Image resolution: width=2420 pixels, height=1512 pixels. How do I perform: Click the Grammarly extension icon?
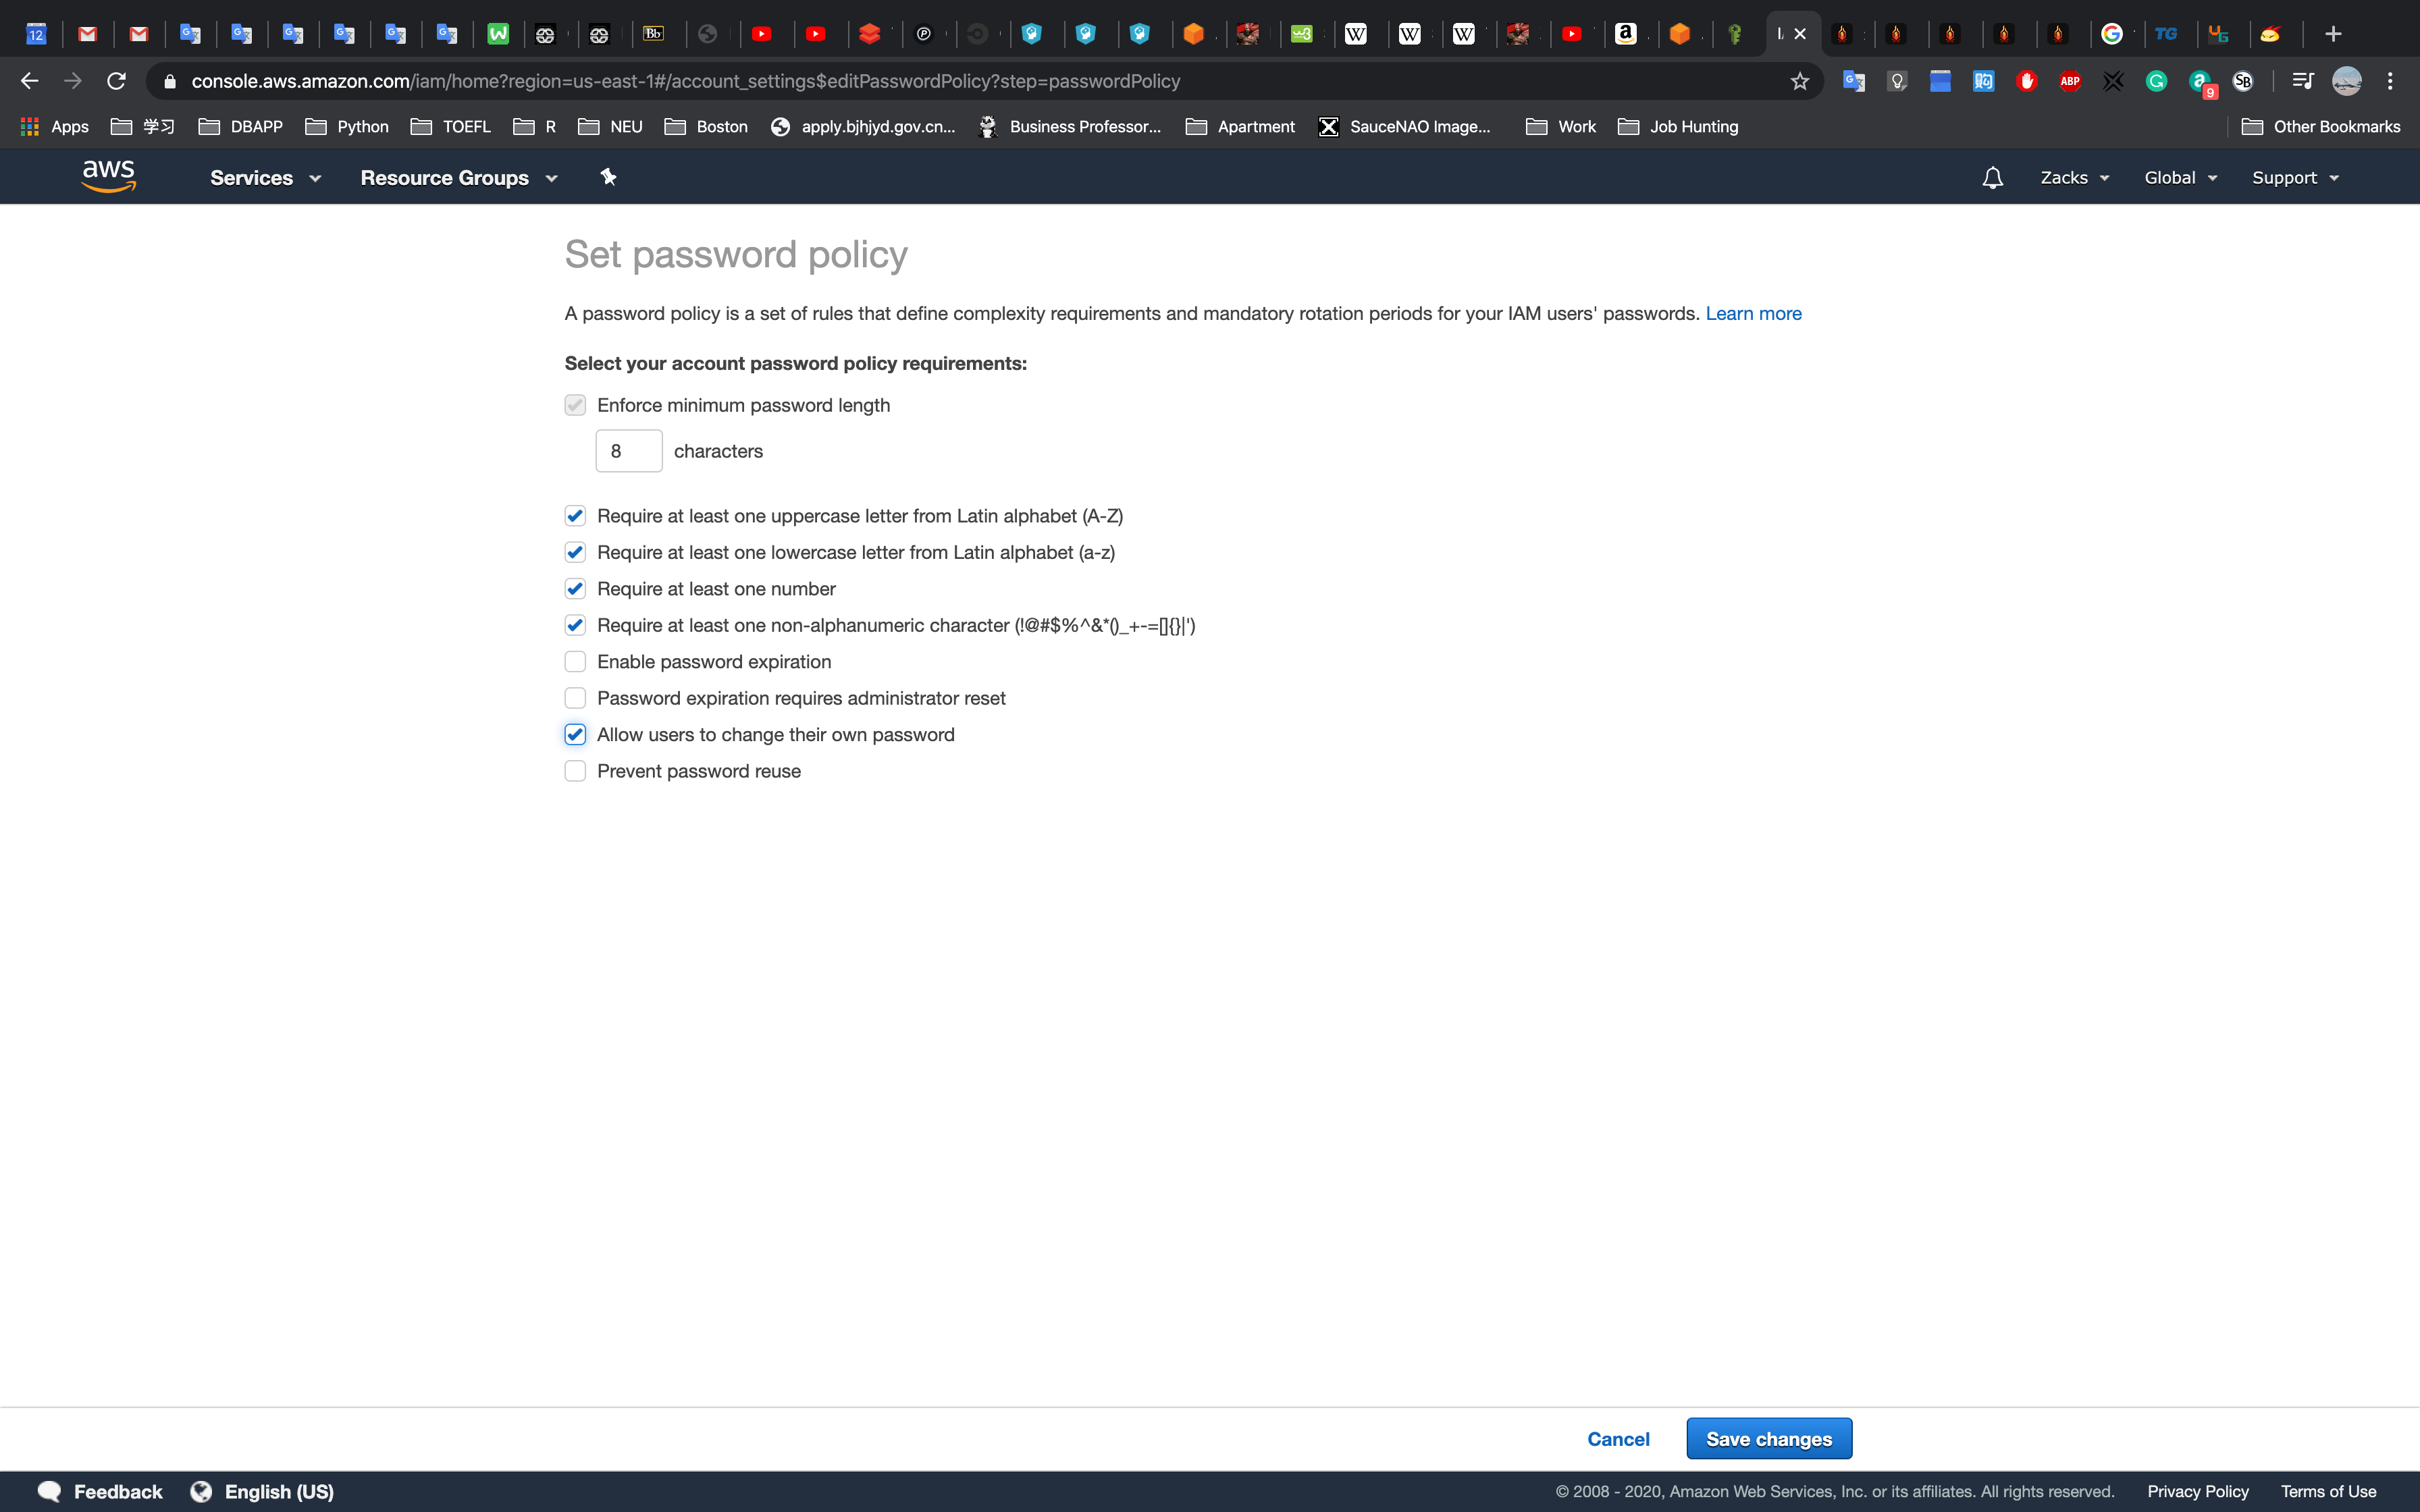[2156, 81]
